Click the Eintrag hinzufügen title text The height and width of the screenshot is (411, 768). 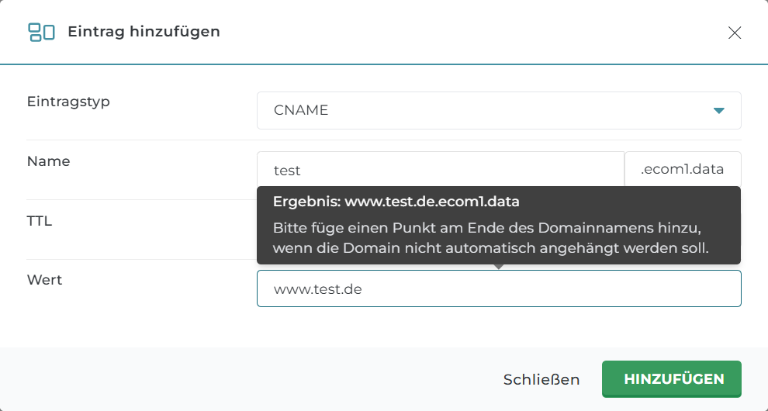[x=144, y=32]
